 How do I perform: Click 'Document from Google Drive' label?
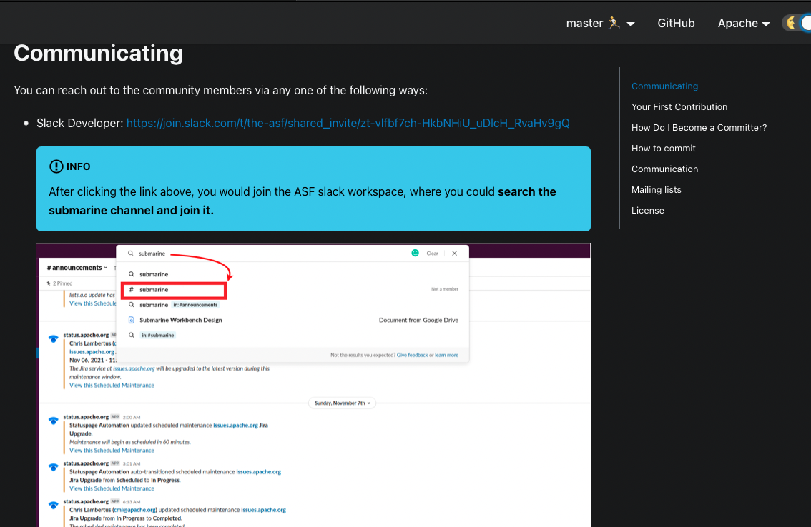[418, 321]
